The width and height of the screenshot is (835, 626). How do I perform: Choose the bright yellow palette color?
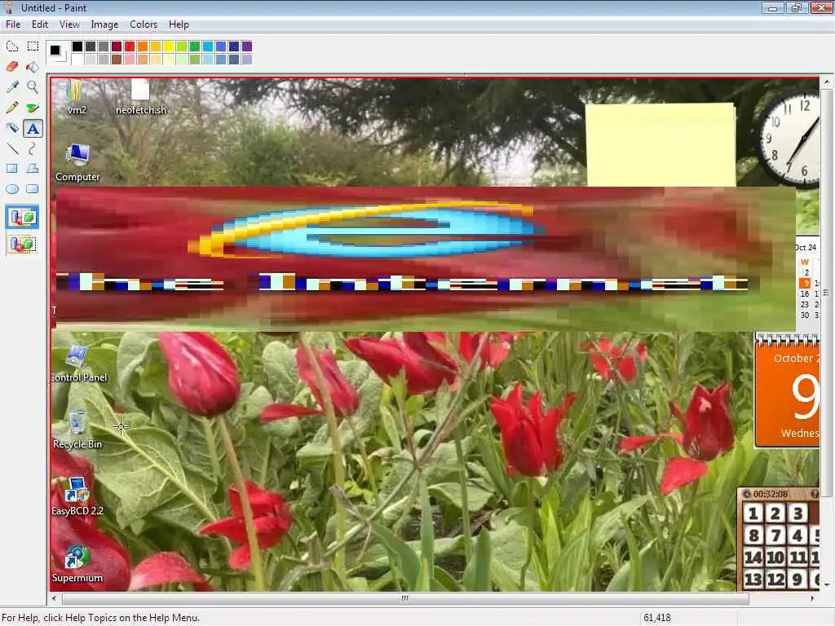(x=168, y=46)
